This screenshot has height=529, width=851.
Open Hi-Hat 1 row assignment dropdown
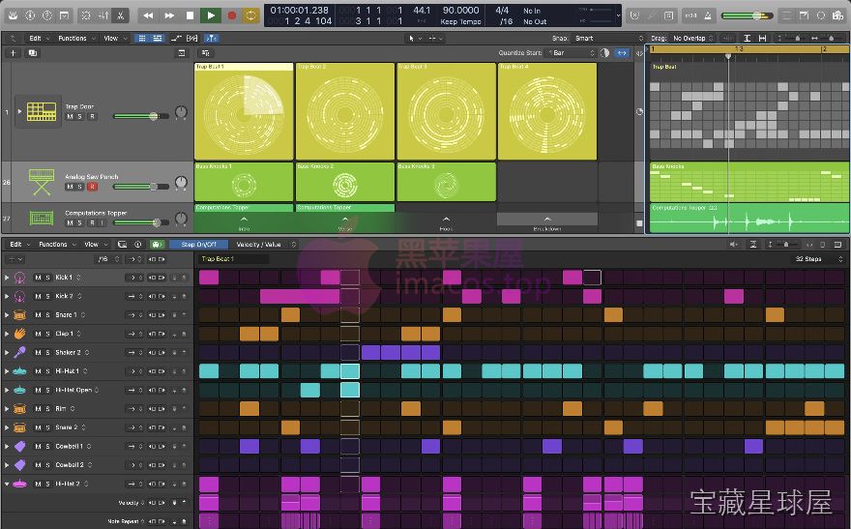85,371
